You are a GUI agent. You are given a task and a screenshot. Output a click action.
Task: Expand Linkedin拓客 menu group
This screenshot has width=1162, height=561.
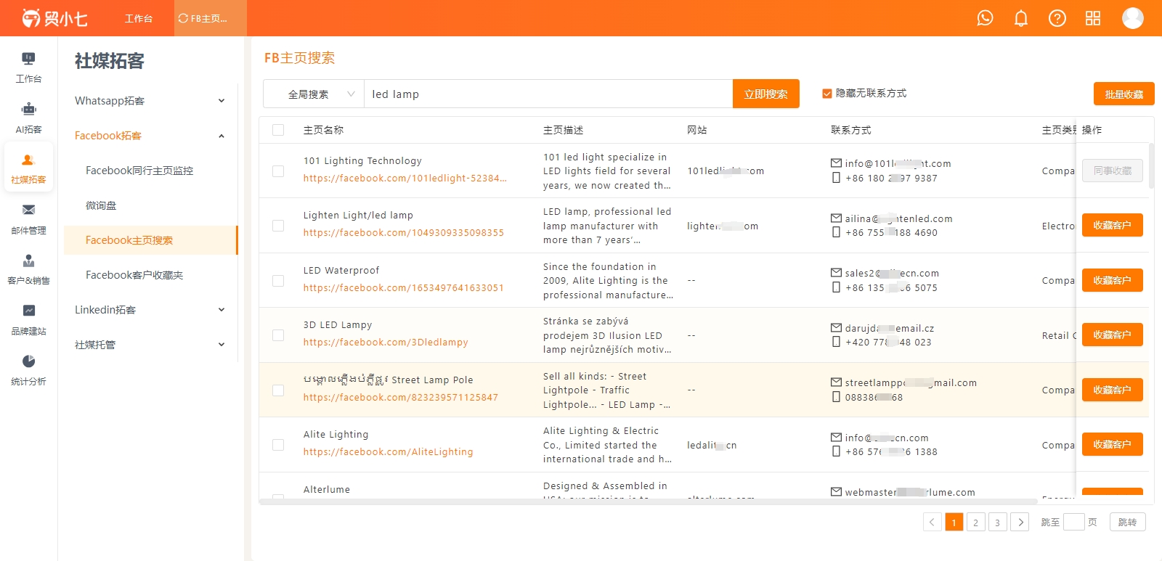[150, 310]
